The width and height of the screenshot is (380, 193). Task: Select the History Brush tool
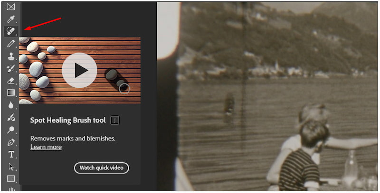point(11,68)
